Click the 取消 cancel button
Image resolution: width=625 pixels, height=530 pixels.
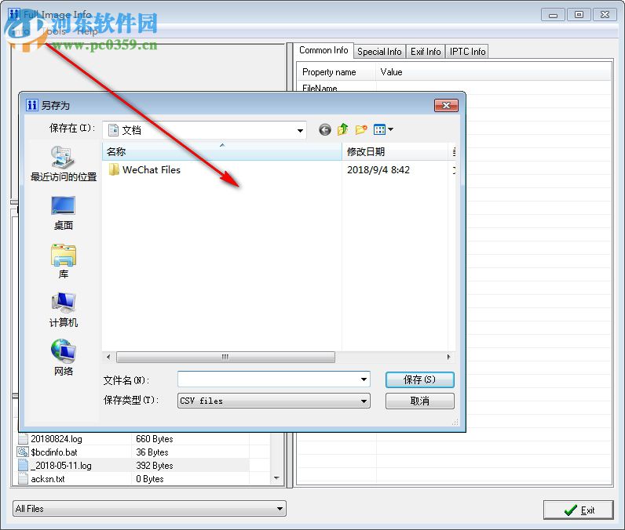tap(420, 401)
